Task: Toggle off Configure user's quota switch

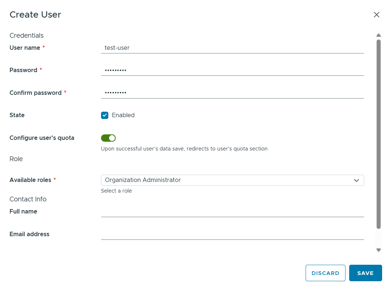Action: (108, 138)
